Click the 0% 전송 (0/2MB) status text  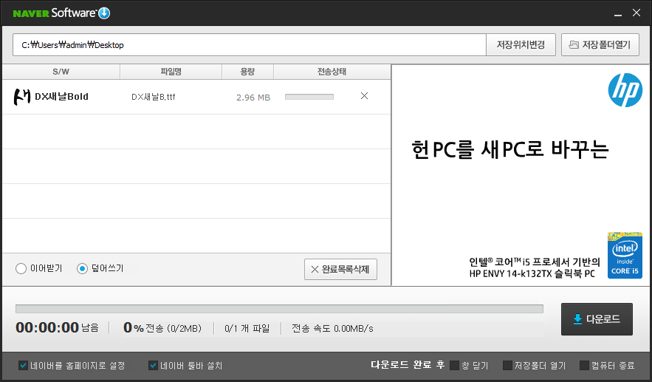162,328
